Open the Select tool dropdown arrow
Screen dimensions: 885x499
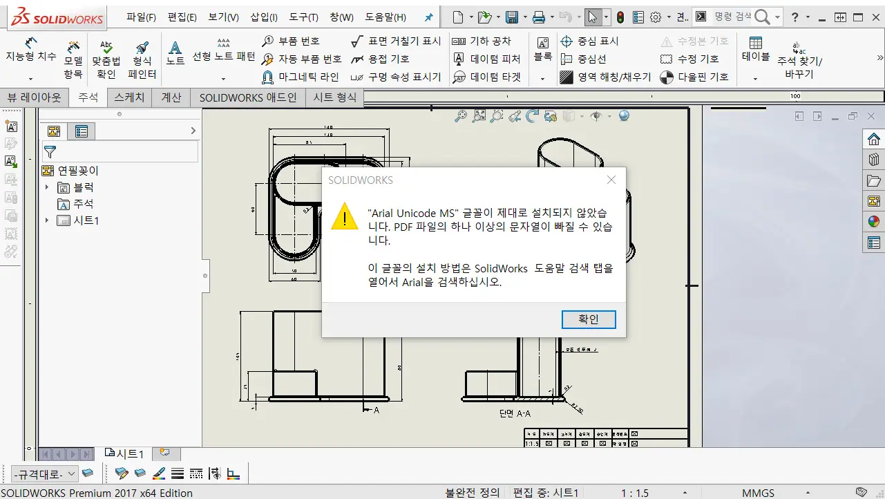607,17
